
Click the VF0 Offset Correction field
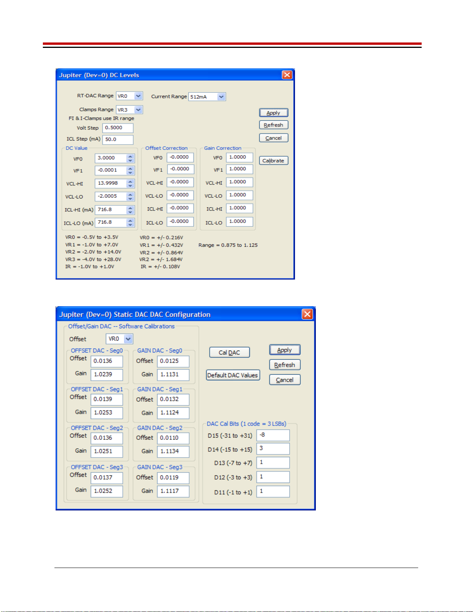[180, 158]
